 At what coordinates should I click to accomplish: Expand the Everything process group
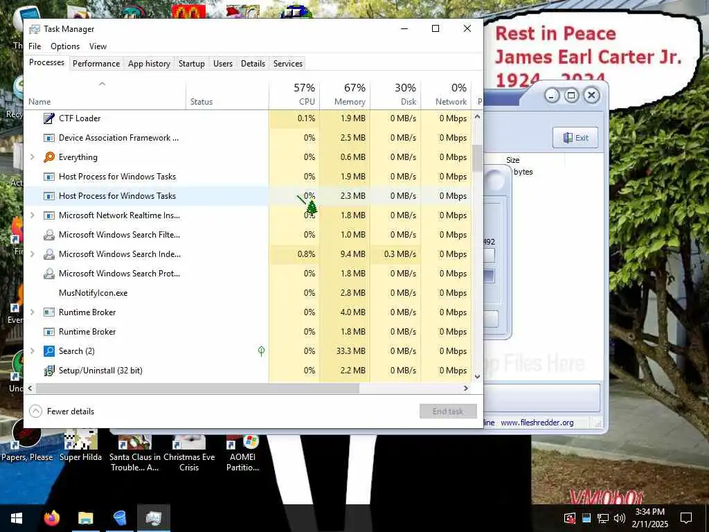32,157
